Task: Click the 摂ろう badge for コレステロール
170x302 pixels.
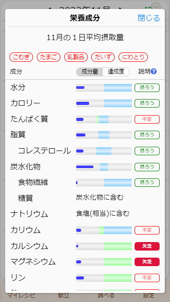Action: point(147,151)
